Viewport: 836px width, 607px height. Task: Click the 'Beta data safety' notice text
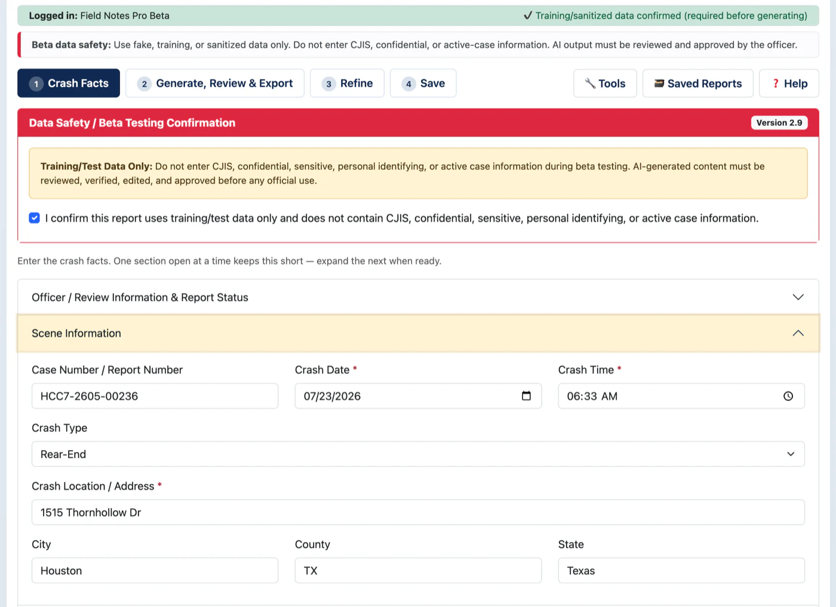(414, 45)
